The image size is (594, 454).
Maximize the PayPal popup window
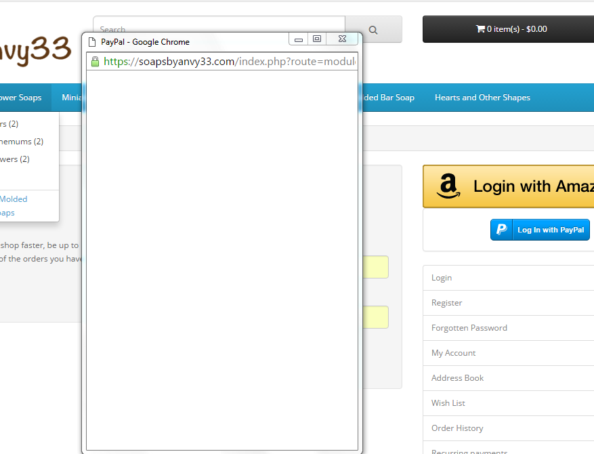(317, 39)
